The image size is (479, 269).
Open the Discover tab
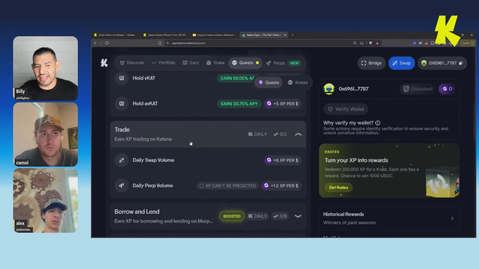tap(132, 63)
